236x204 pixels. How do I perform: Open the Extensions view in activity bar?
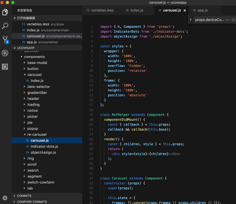point(5,67)
